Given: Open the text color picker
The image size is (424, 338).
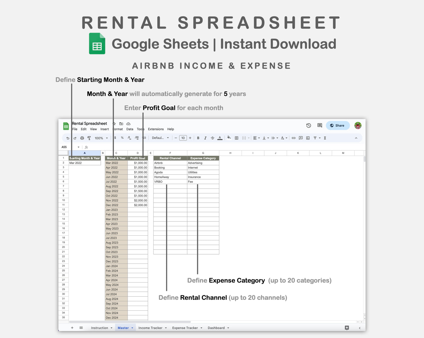Looking at the screenshot, I should click(219, 138).
